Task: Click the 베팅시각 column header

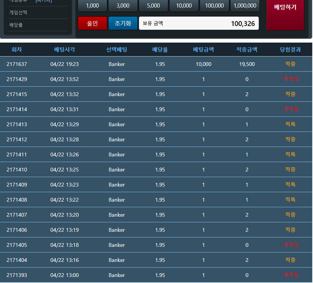Action: coord(64,49)
